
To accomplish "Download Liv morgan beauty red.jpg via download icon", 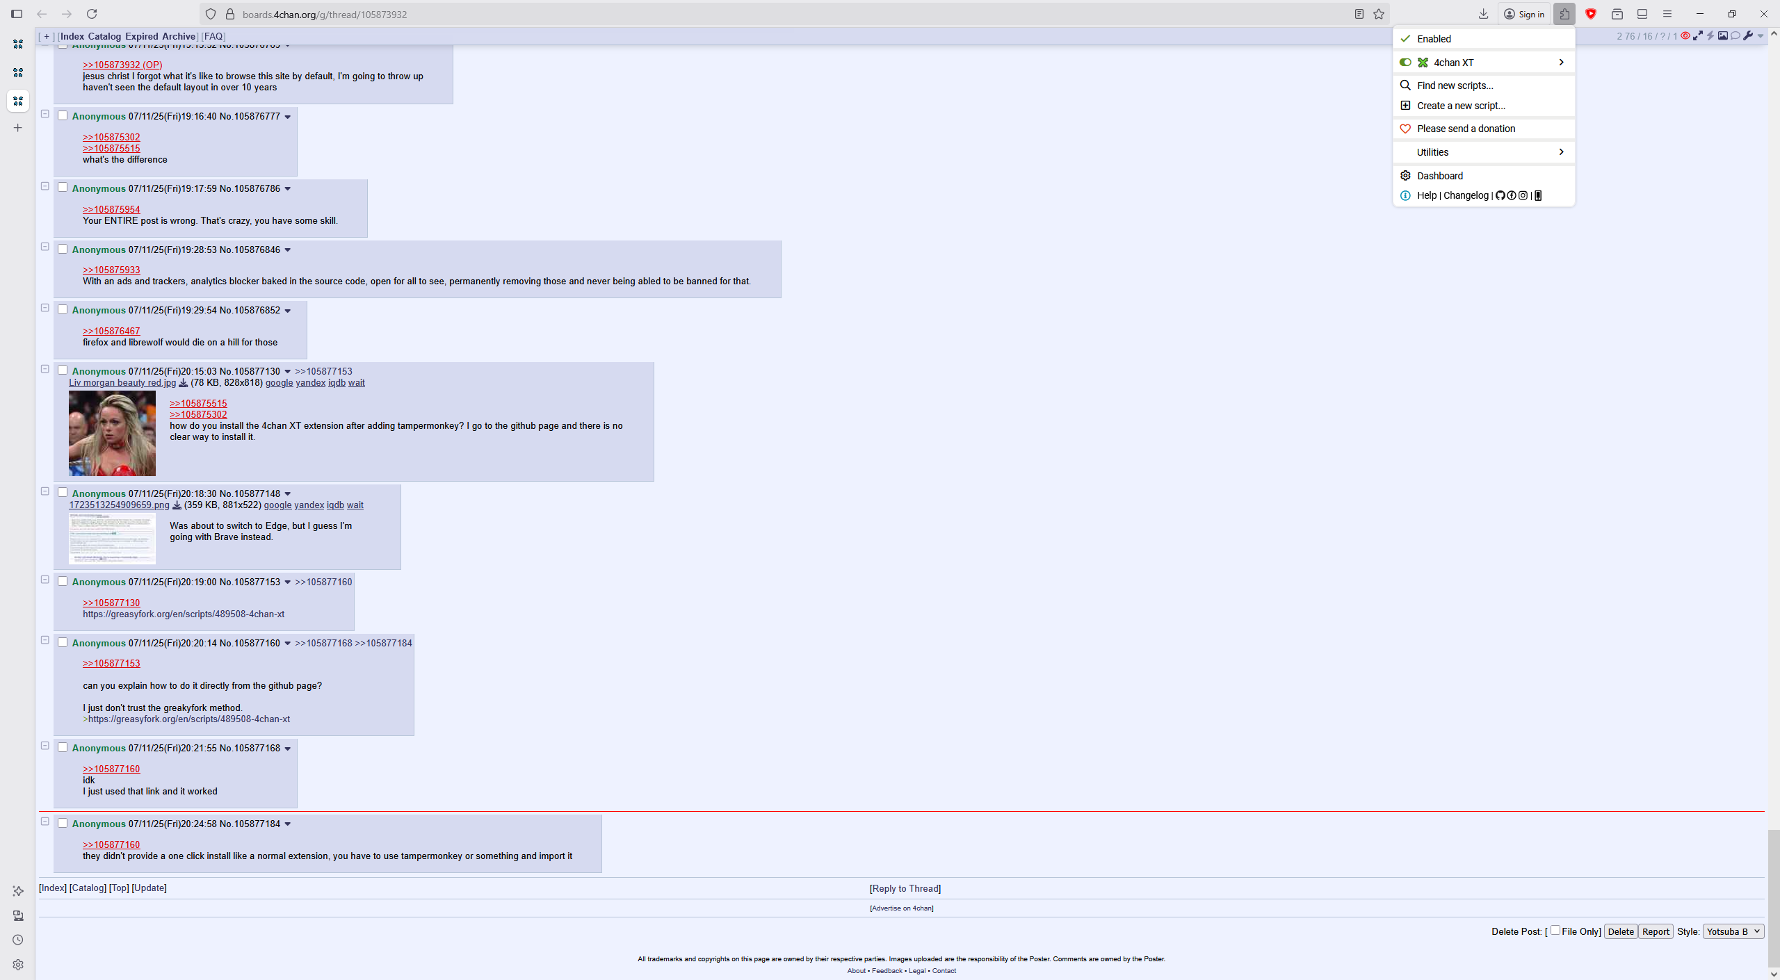I will pyautogui.click(x=184, y=383).
